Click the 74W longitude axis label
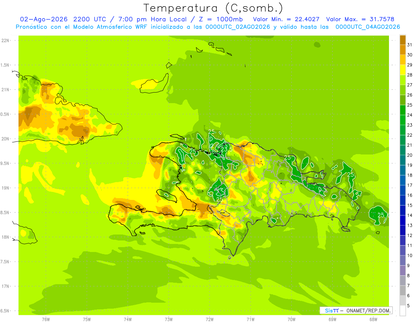 tap(128, 319)
